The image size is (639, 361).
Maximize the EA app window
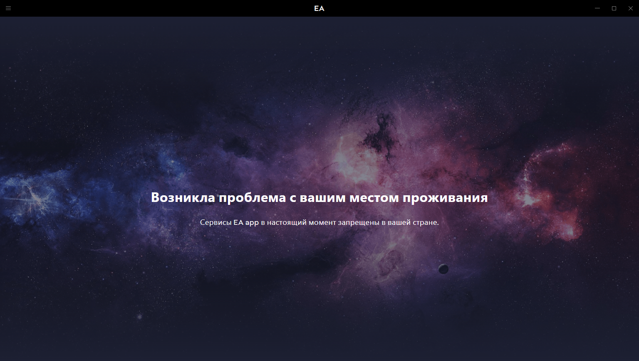pyautogui.click(x=614, y=8)
